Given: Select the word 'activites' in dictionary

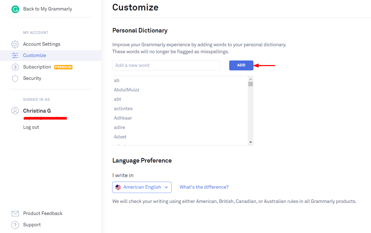Looking at the screenshot, I should click(x=123, y=109).
